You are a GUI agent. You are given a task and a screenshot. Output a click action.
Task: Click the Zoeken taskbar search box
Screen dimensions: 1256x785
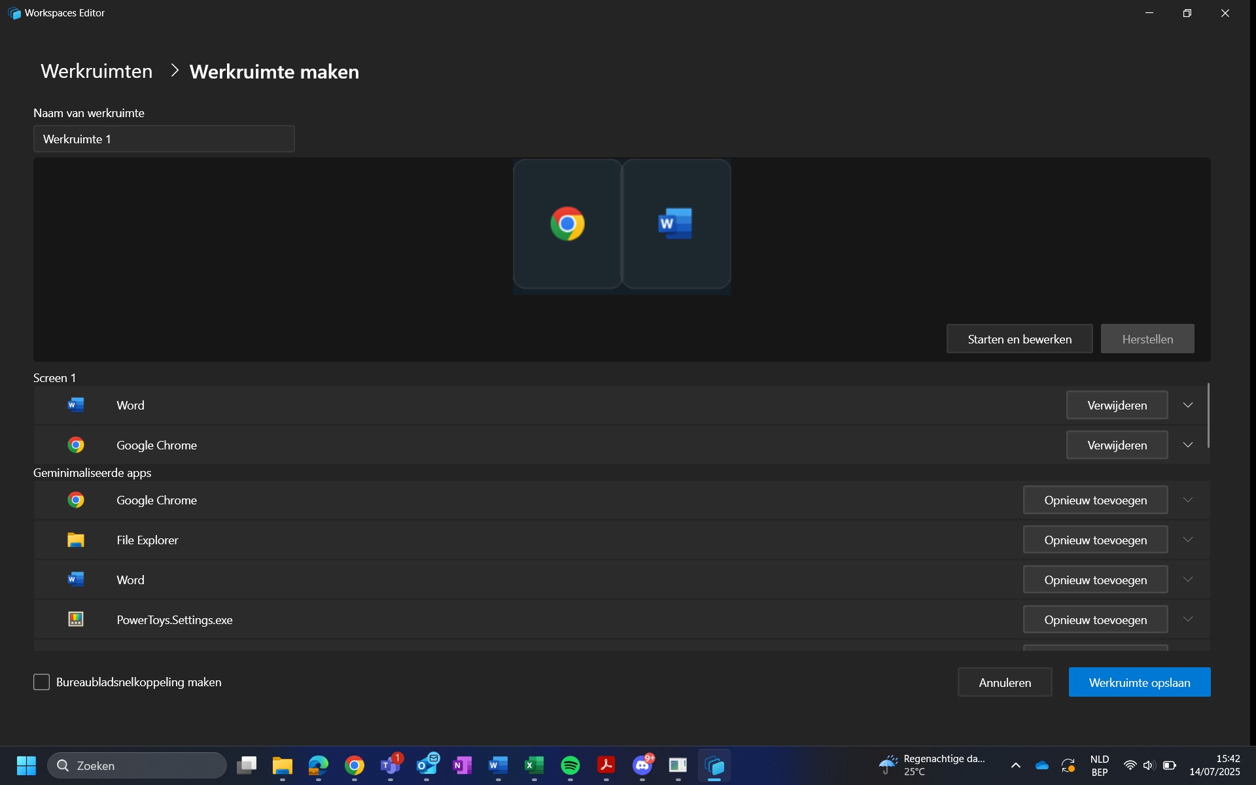[137, 765]
